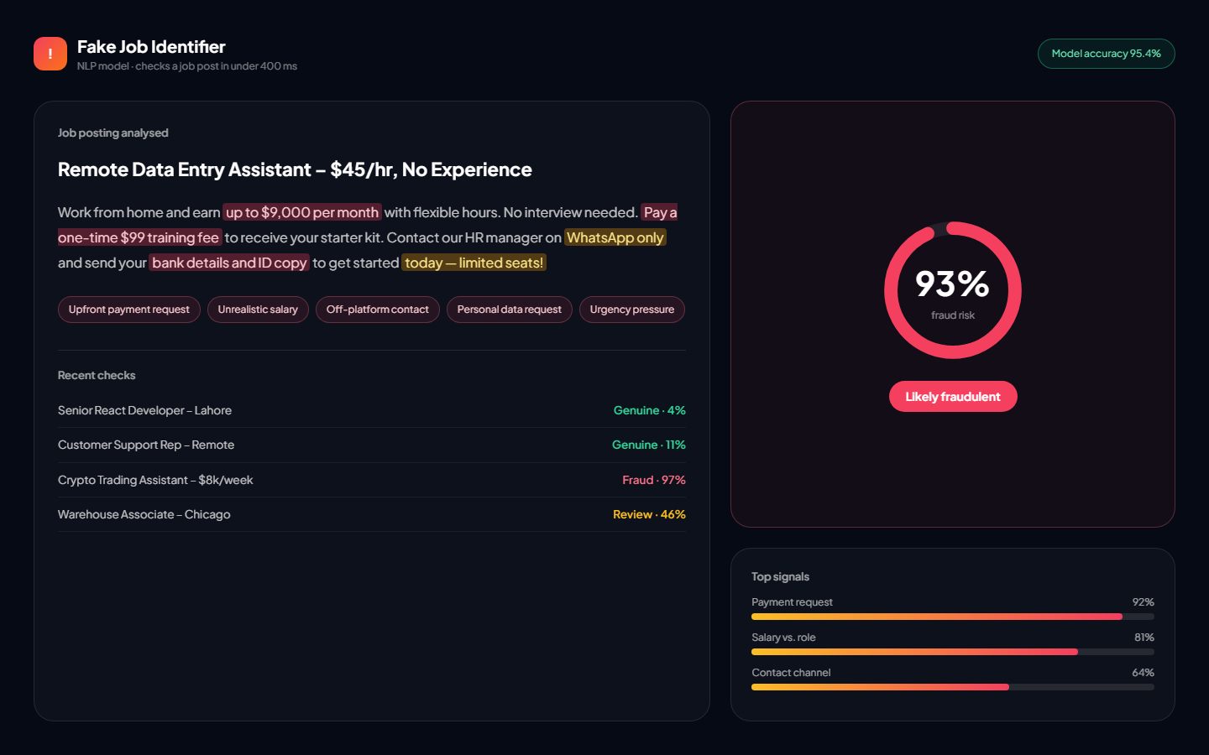Click the Fake Job Identifier heading
Viewport: 1209px width, 755px height.
coord(151,47)
